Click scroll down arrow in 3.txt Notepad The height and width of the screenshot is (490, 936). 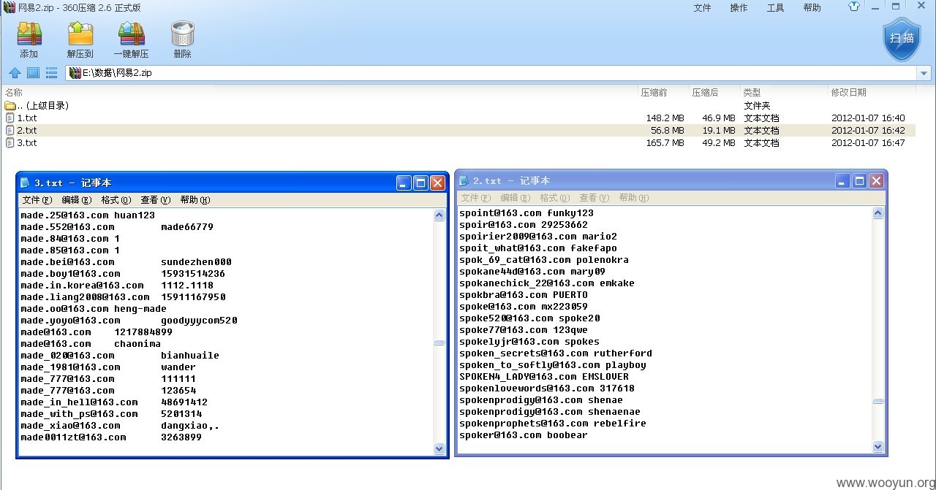click(439, 448)
